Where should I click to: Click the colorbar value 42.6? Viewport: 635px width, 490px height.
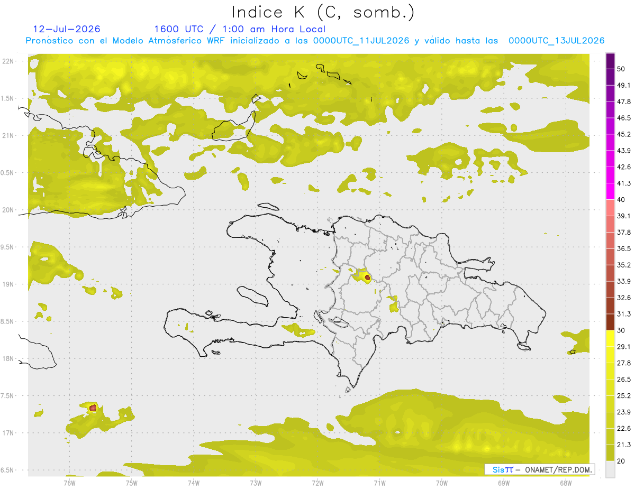(624, 167)
